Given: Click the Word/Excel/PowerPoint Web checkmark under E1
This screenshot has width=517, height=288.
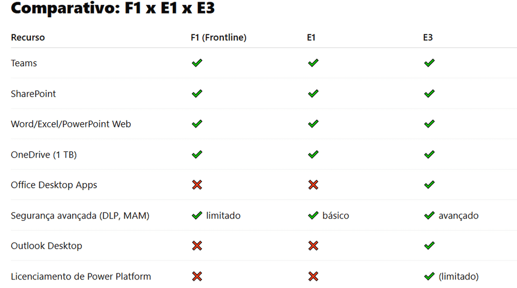Looking at the screenshot, I should click(313, 124).
